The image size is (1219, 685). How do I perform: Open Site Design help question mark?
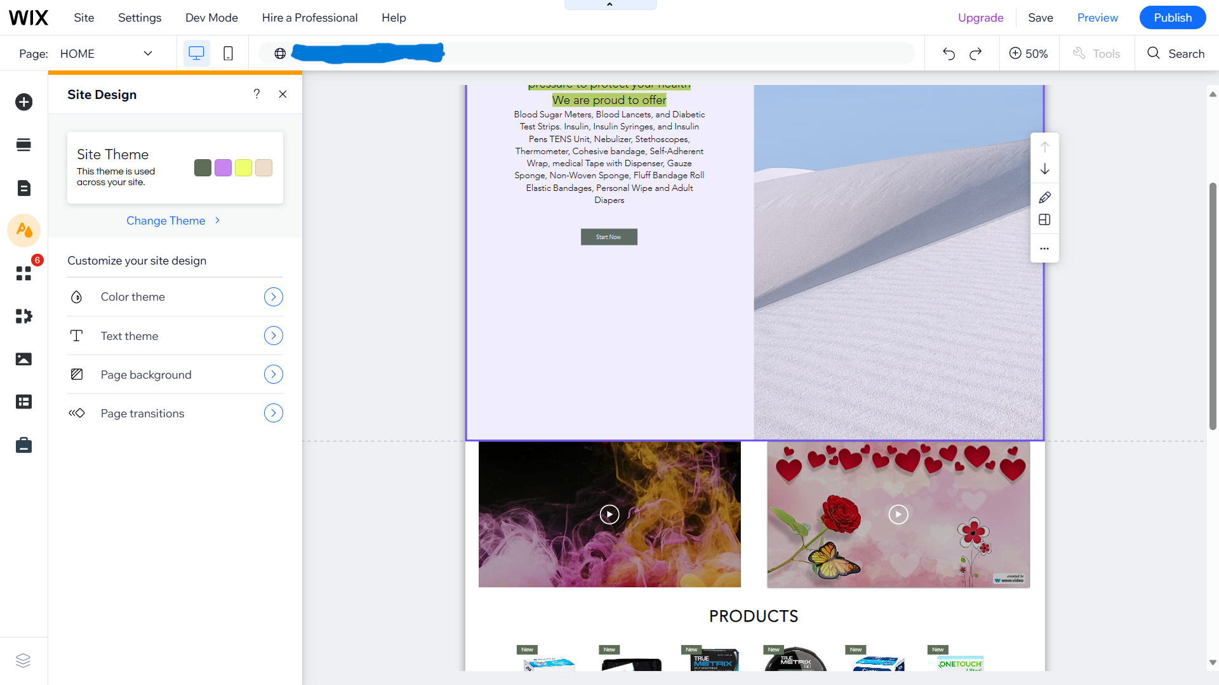pyautogui.click(x=256, y=94)
